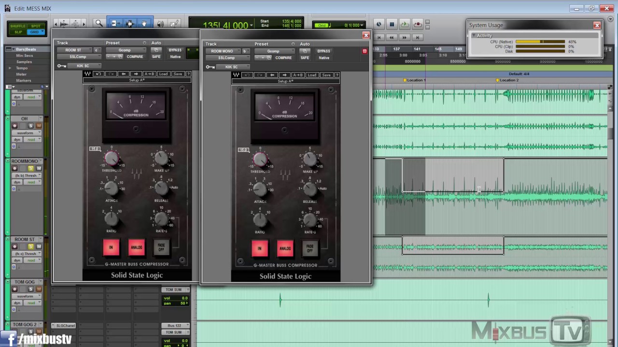Collapse Activity section in System Usage

pos(474,36)
